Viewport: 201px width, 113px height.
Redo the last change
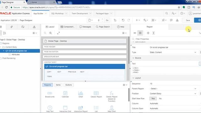point(128,20)
